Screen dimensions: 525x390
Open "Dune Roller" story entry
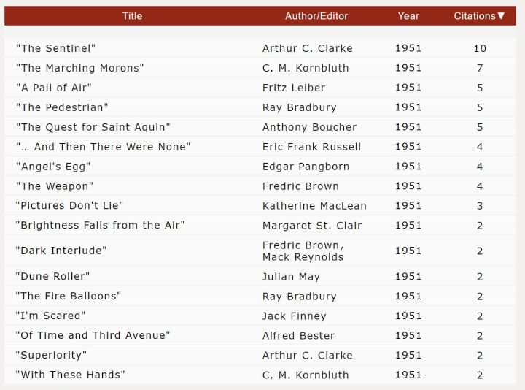[53, 277]
